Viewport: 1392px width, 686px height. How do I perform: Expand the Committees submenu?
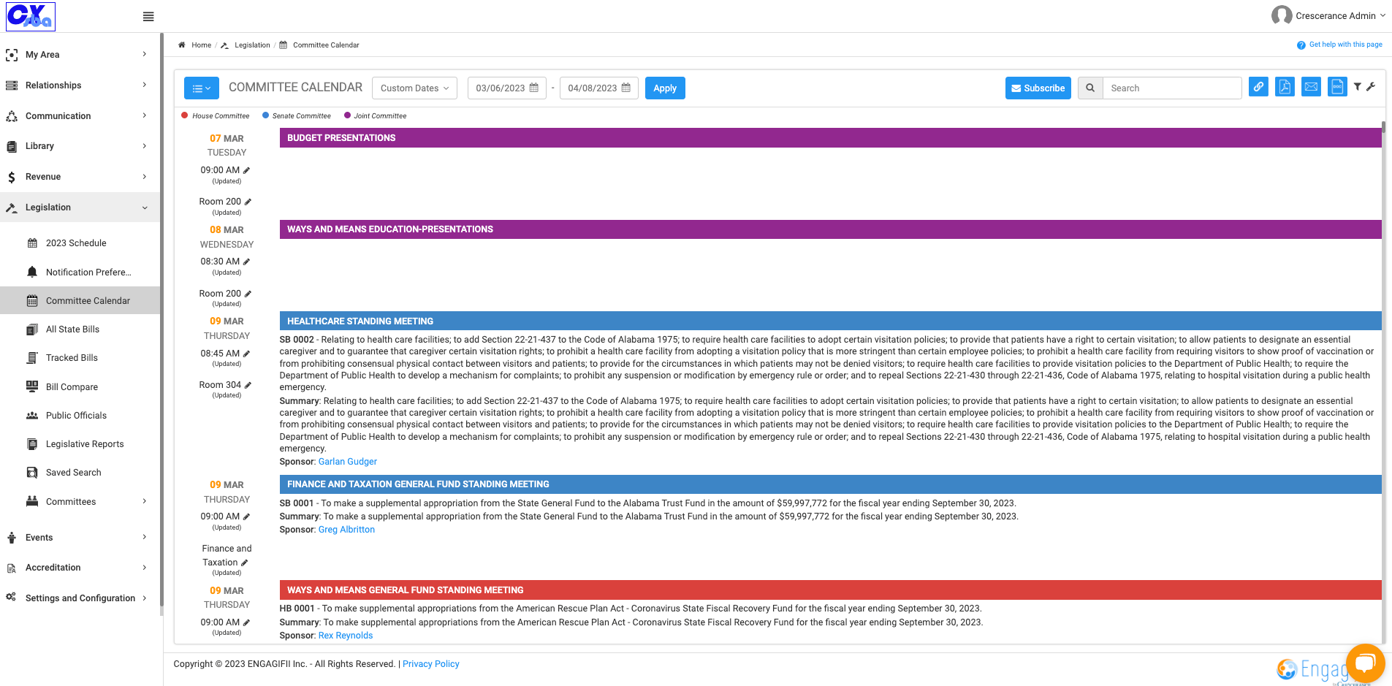[80, 502]
